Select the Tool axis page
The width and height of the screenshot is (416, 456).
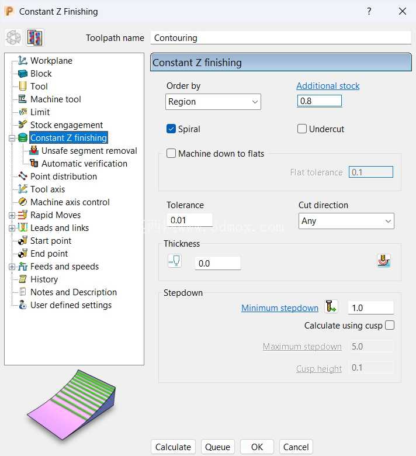click(x=48, y=189)
